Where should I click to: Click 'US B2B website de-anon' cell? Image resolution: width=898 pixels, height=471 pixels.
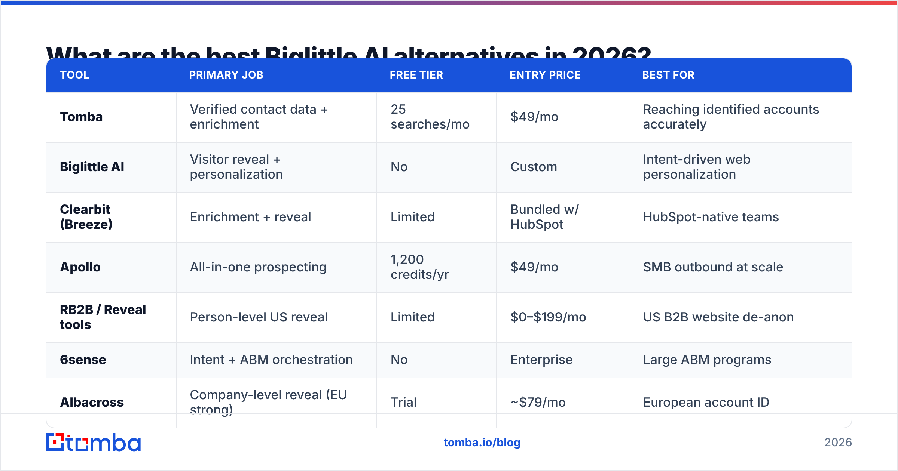740,317
